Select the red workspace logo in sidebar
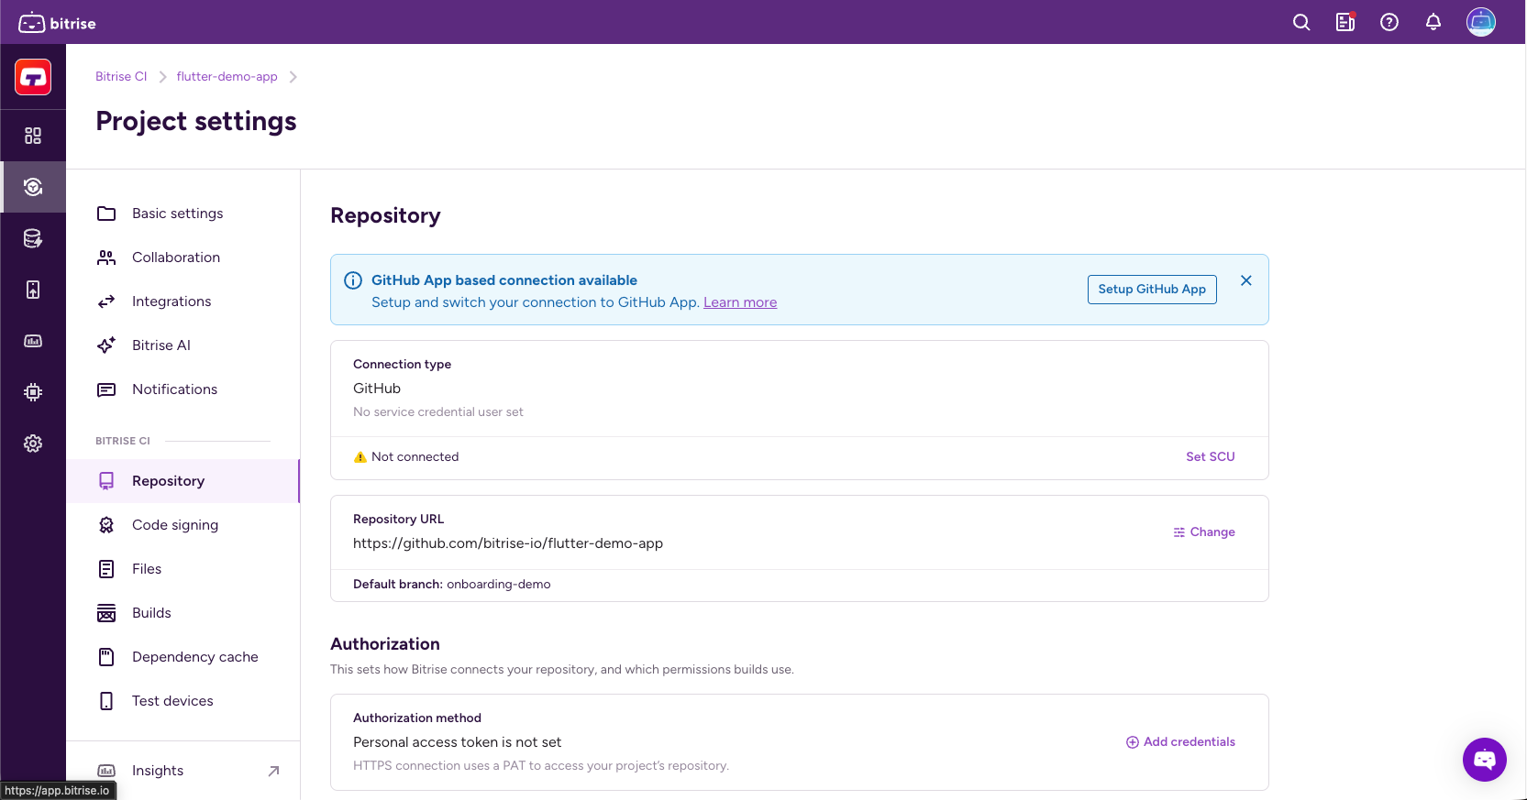The image size is (1527, 800). [33, 77]
